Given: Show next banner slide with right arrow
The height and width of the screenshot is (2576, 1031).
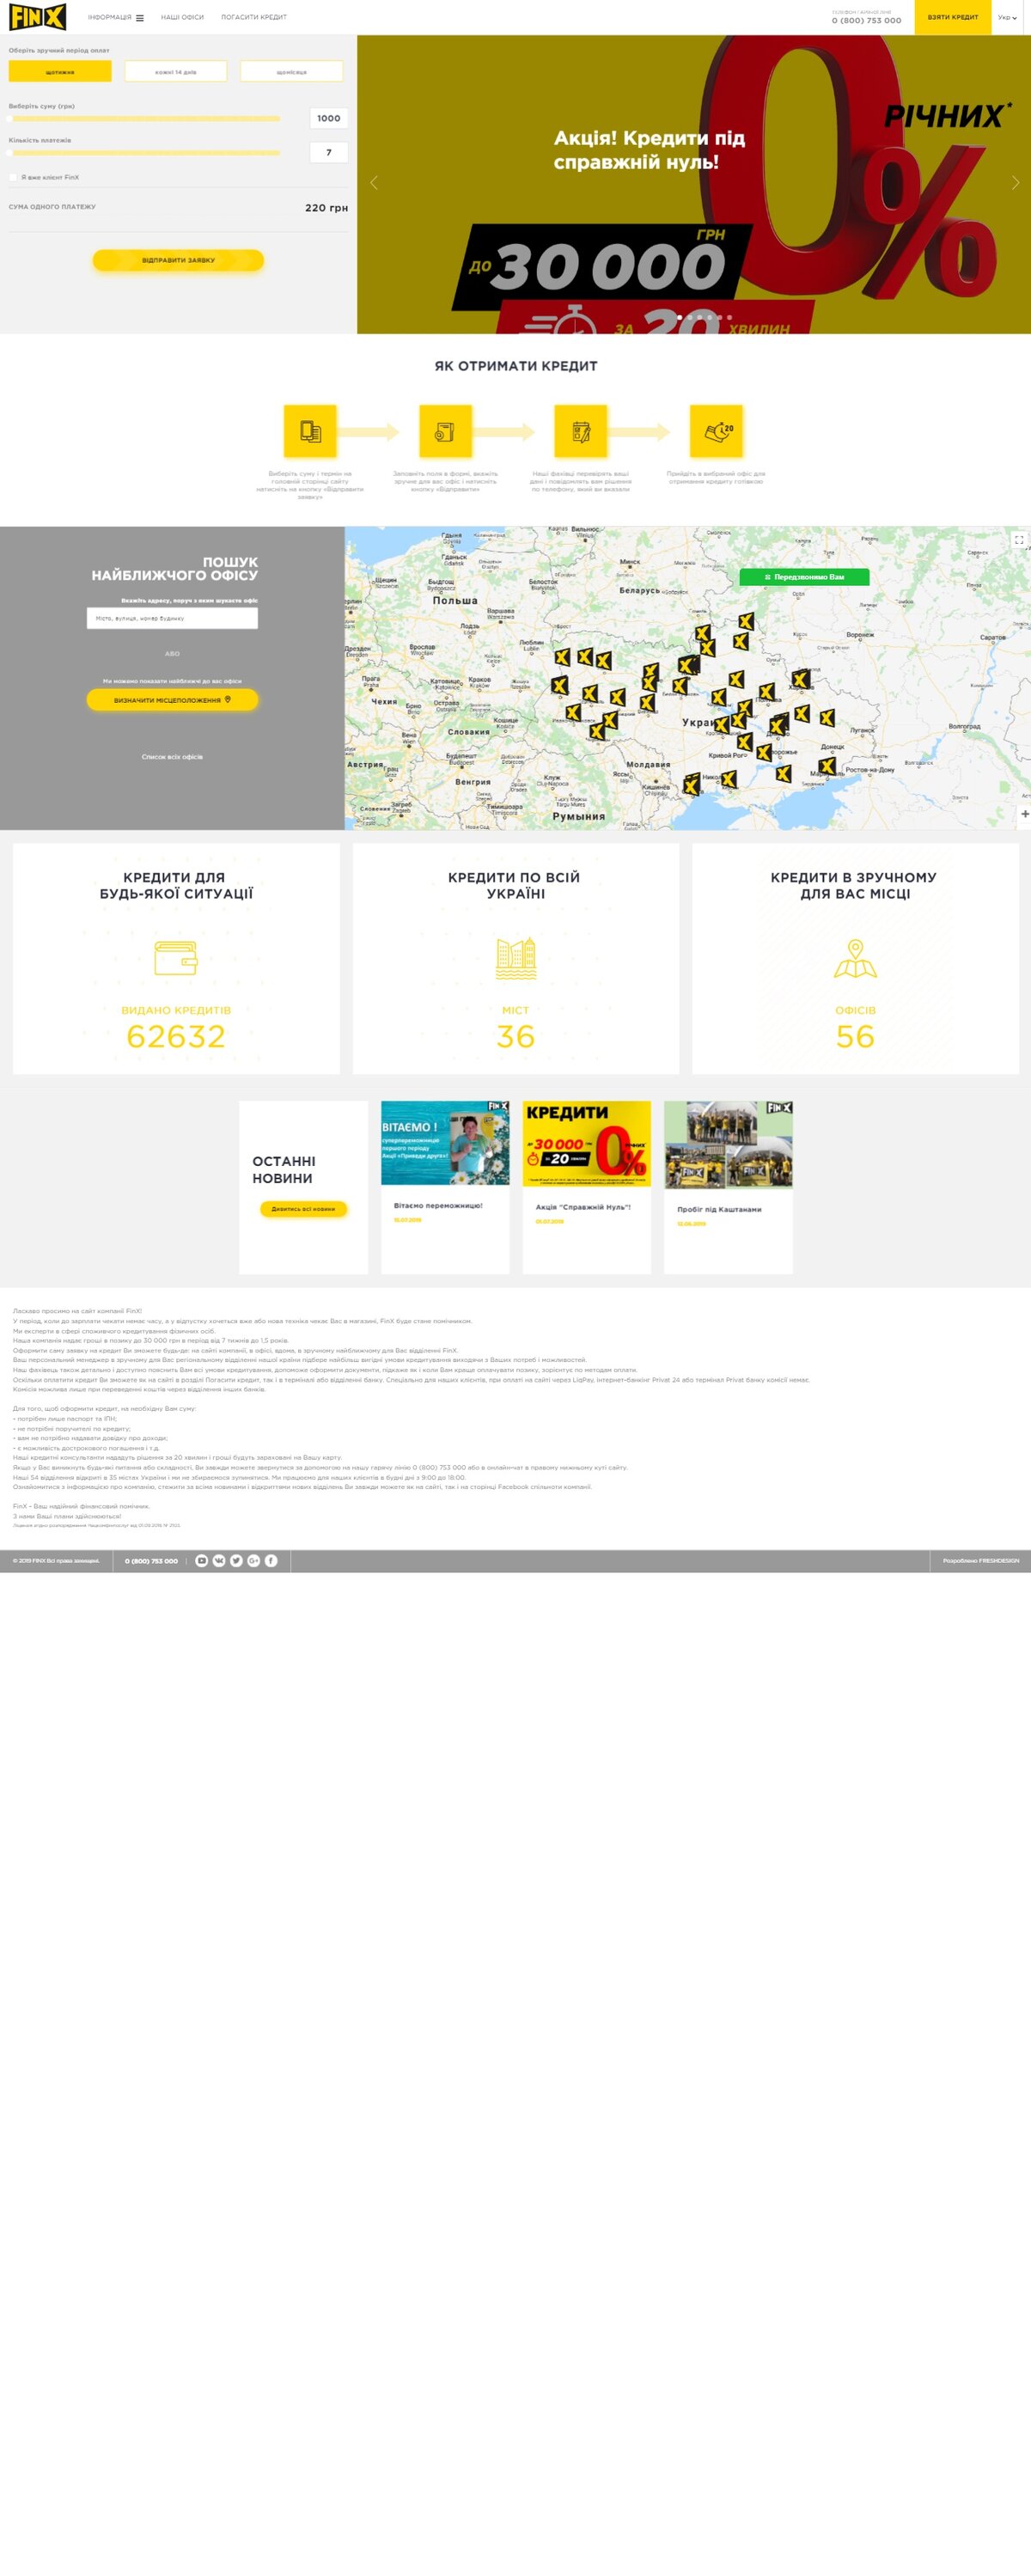Looking at the screenshot, I should [x=1015, y=183].
